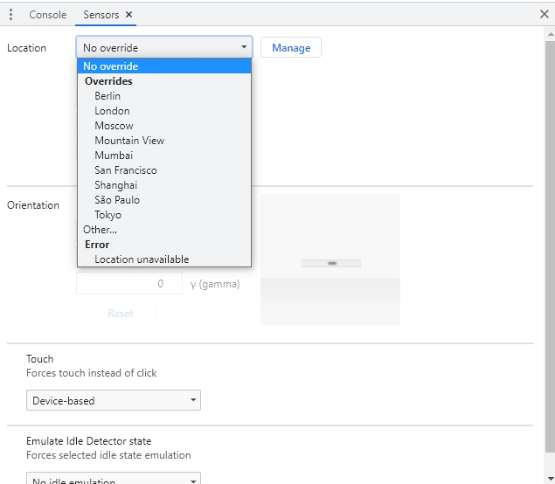Collapse the Location override dropdown
The width and height of the screenshot is (555, 484).
pos(163,48)
